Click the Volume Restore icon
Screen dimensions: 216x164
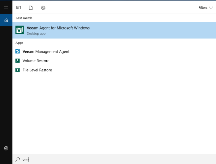pyautogui.click(x=17, y=61)
